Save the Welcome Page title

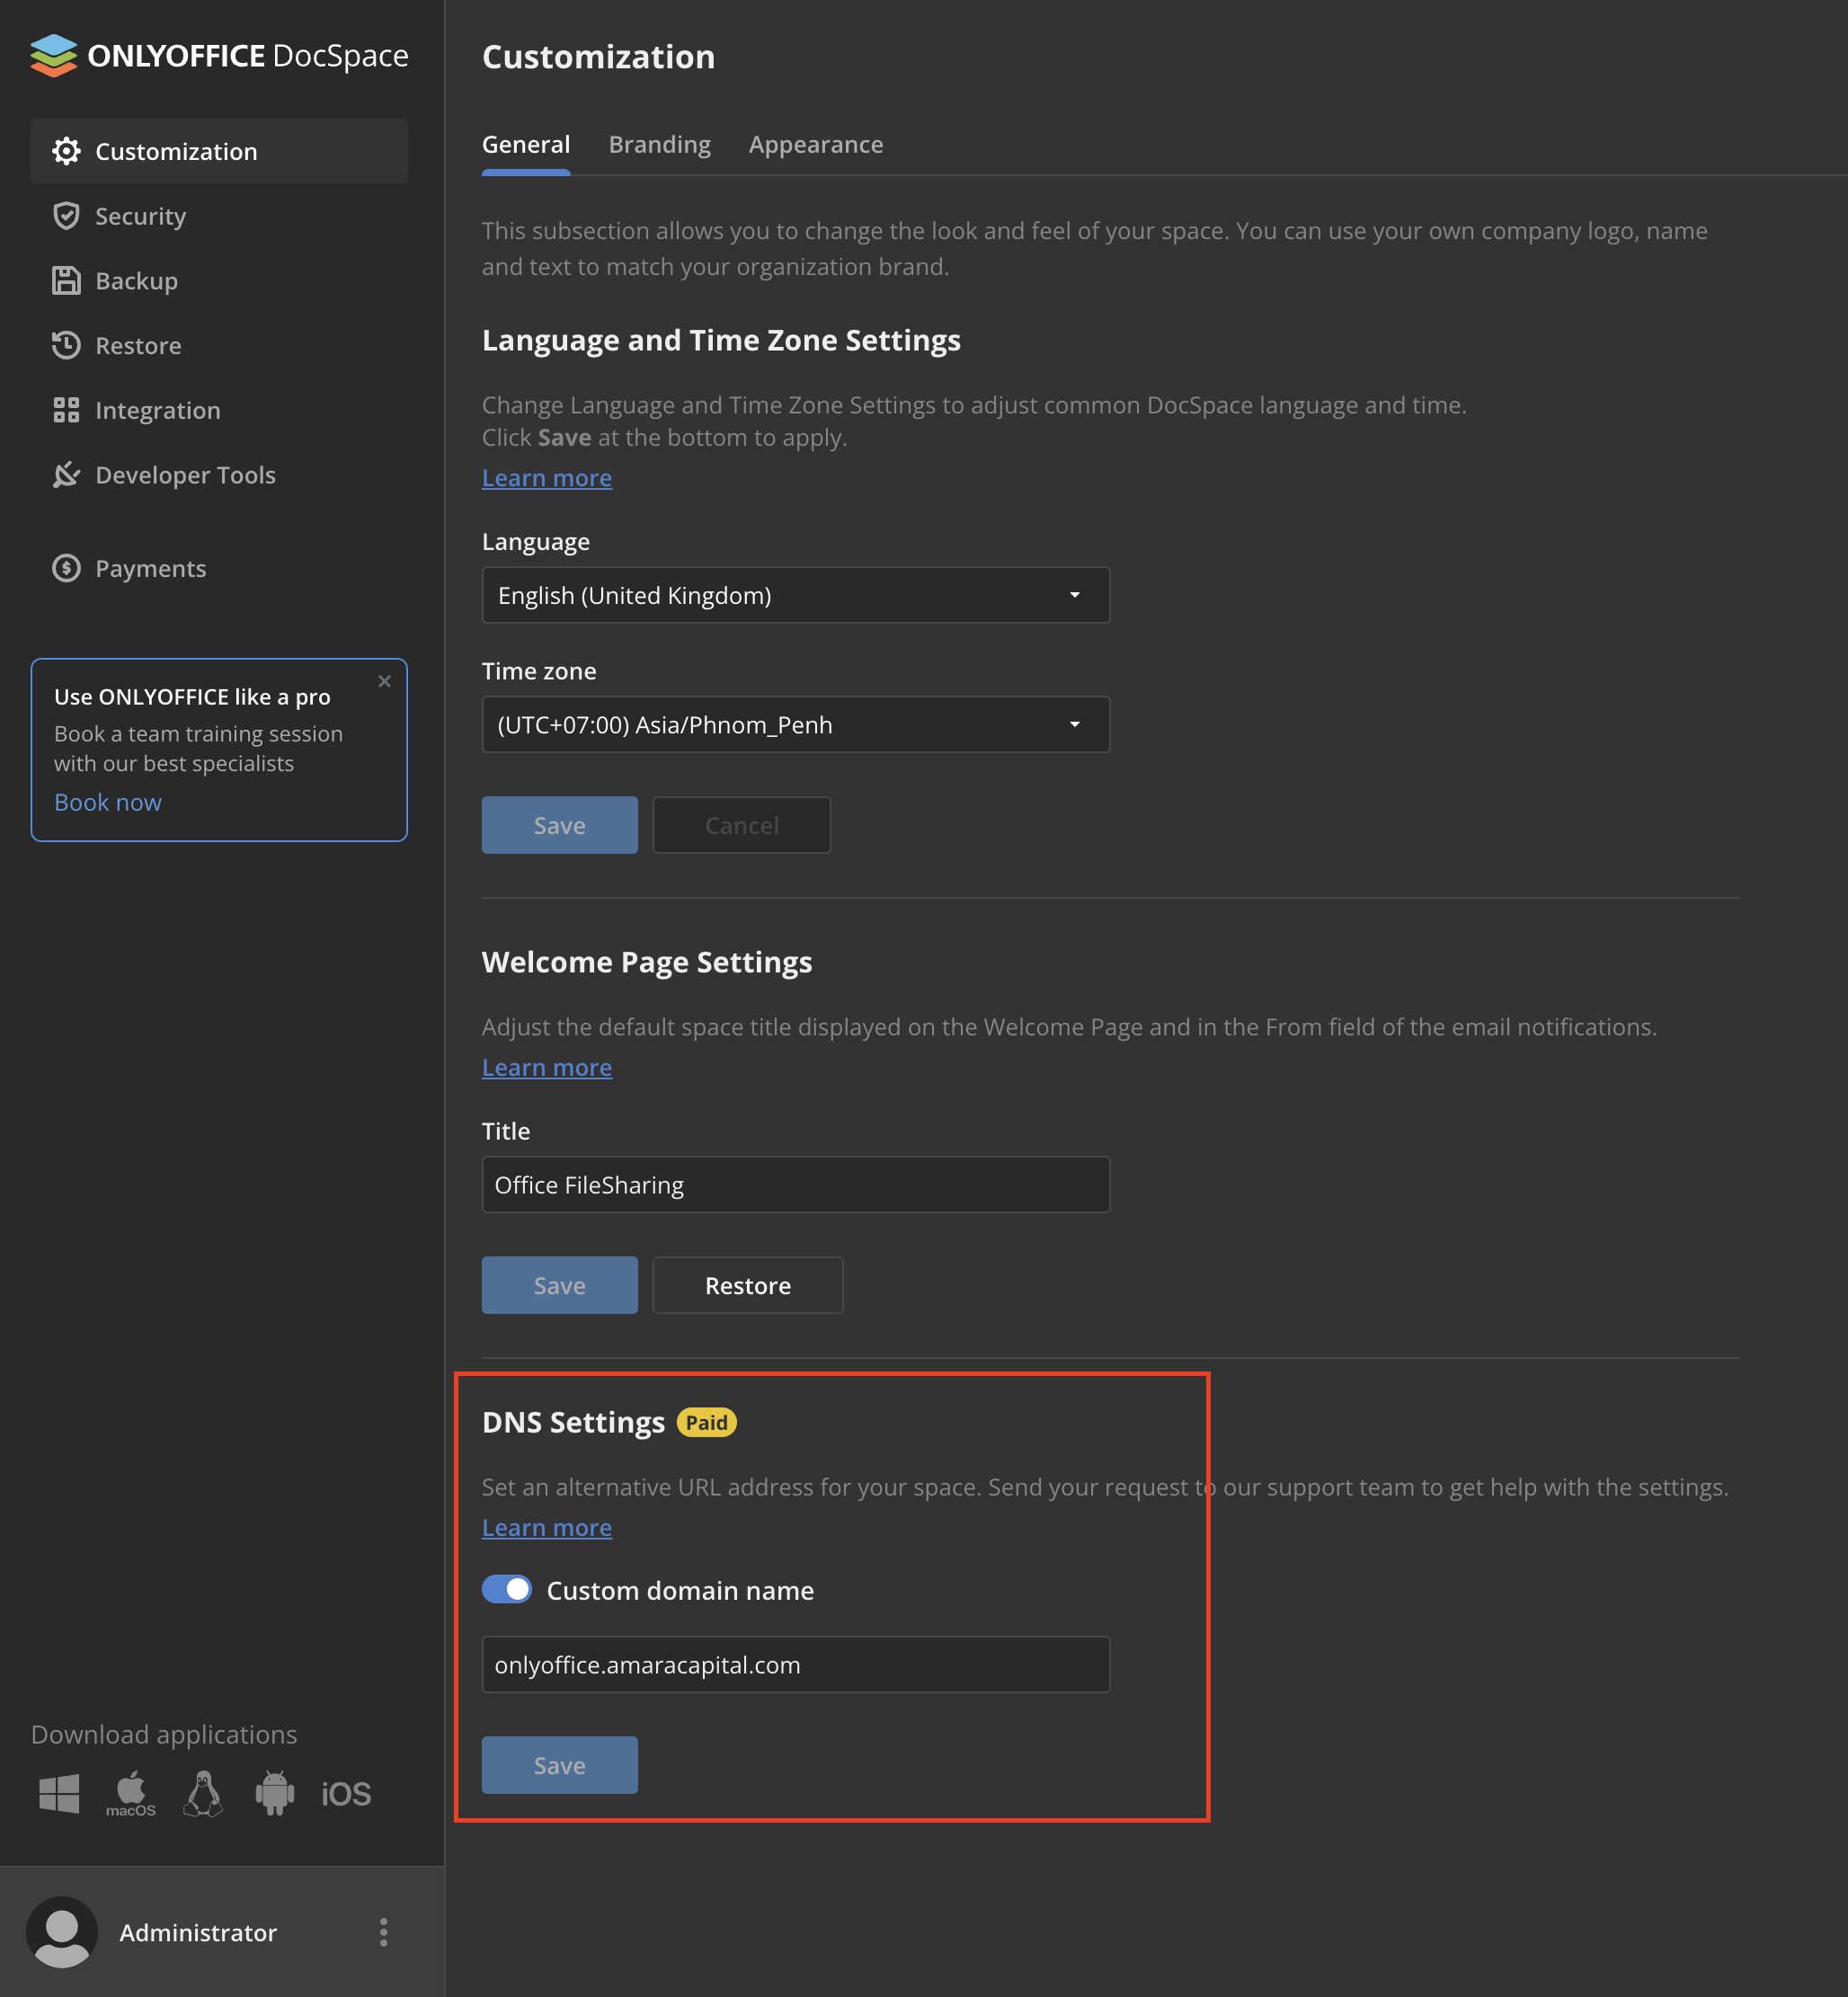coord(560,1285)
